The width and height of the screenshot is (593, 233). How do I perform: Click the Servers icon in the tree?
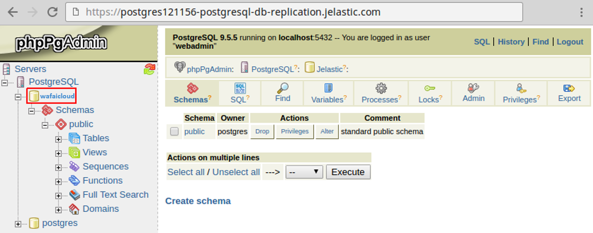[x=6, y=69]
